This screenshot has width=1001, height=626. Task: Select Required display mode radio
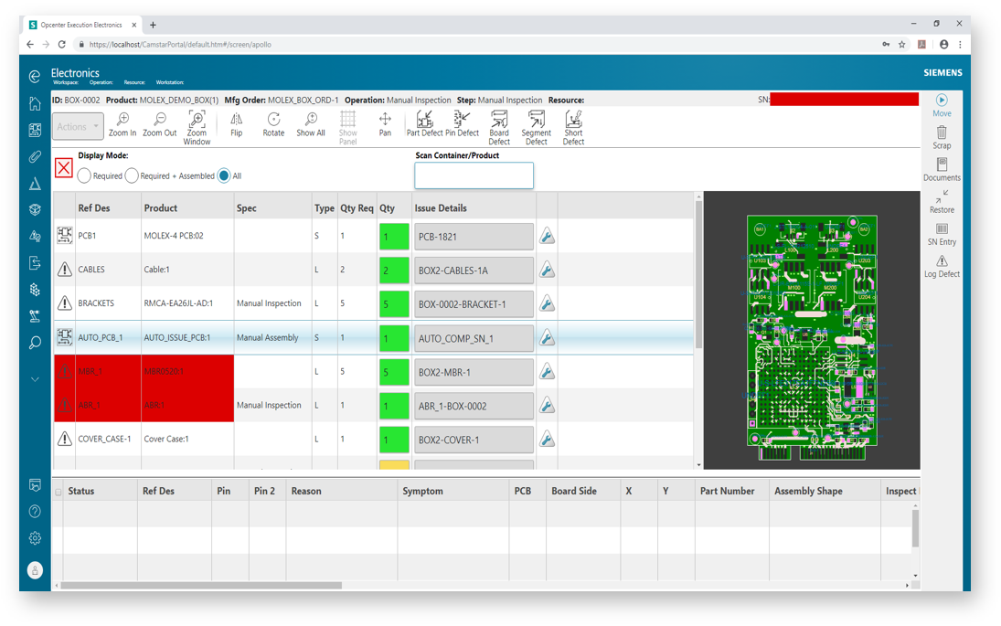[x=84, y=176]
